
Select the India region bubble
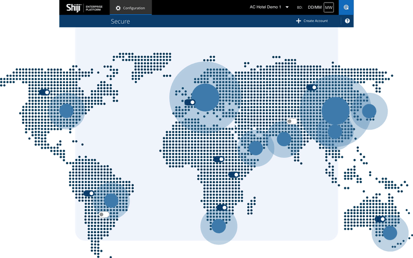click(x=284, y=139)
